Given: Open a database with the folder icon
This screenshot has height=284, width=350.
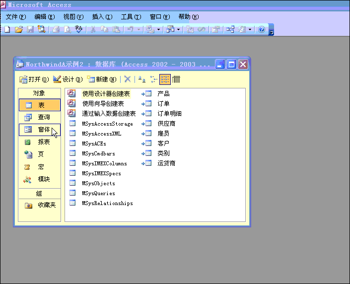Looking at the screenshot, I should click(19, 29).
